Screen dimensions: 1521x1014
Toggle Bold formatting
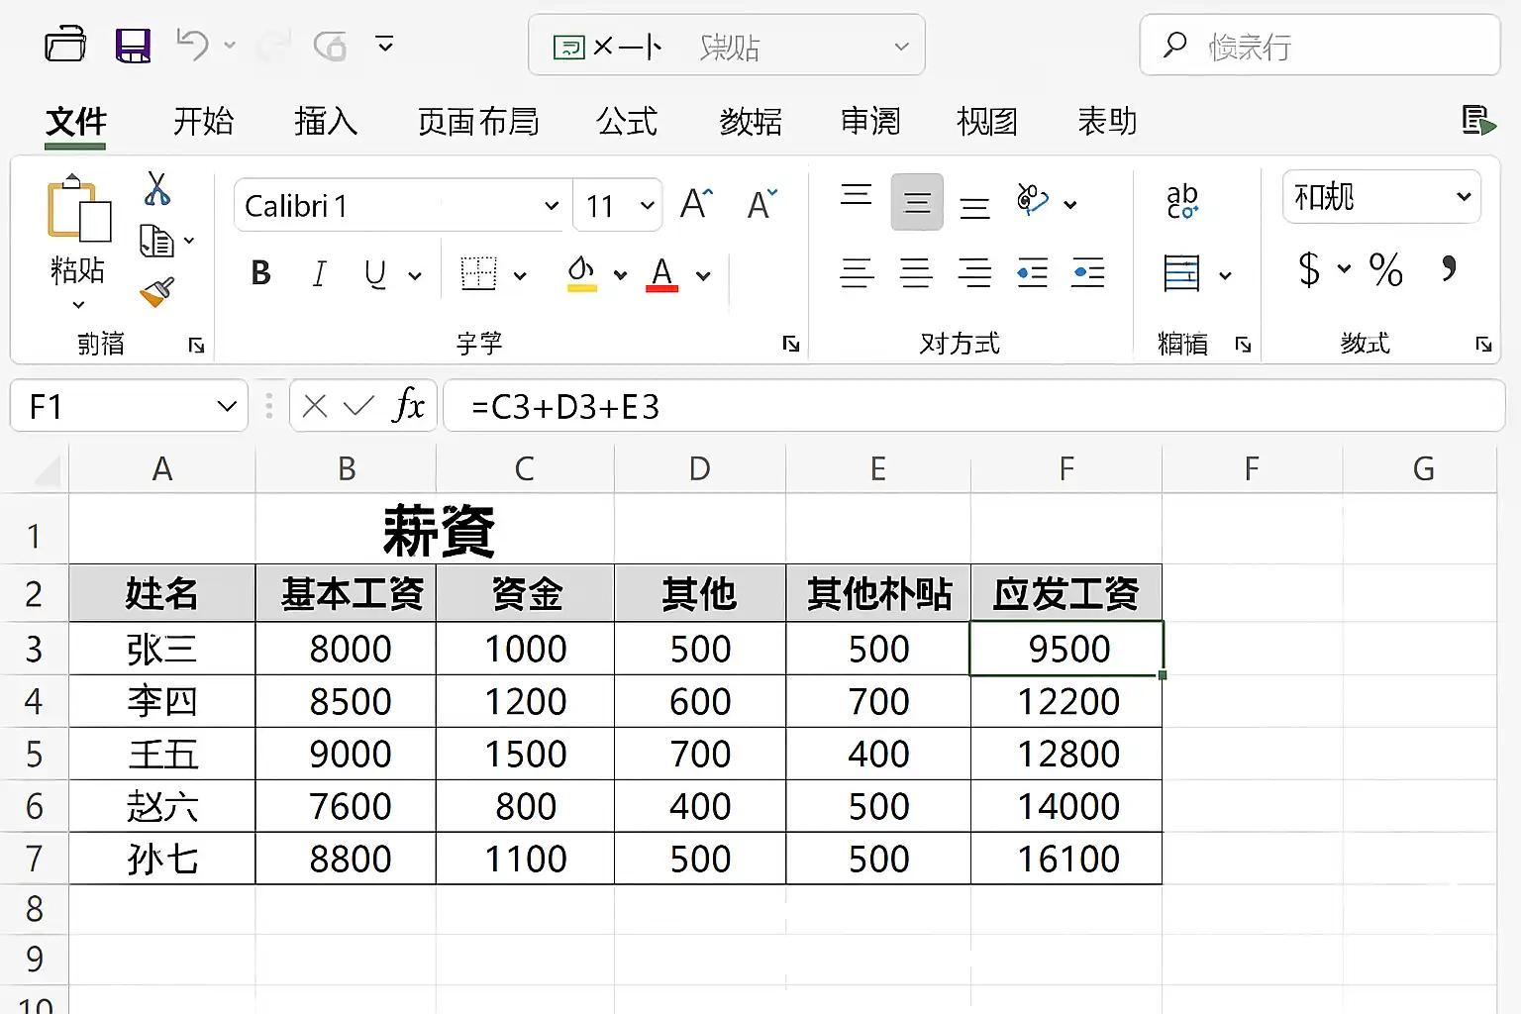[x=260, y=273]
